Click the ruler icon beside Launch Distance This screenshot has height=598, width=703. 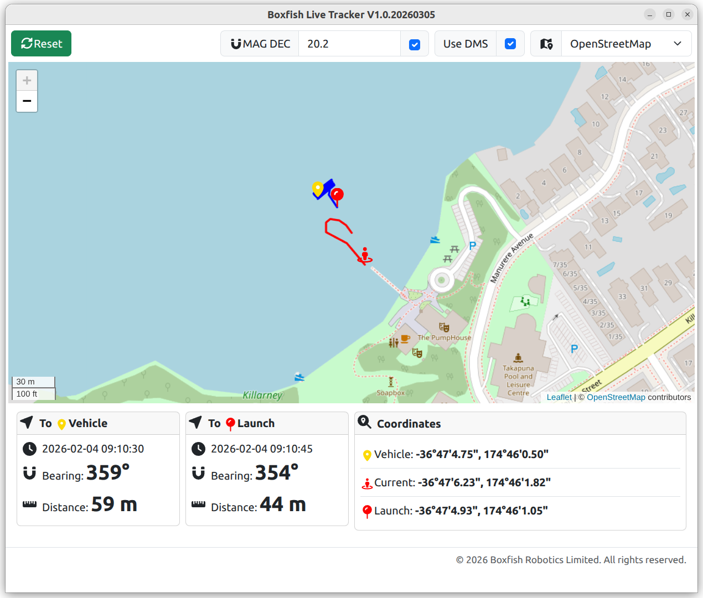(x=198, y=504)
